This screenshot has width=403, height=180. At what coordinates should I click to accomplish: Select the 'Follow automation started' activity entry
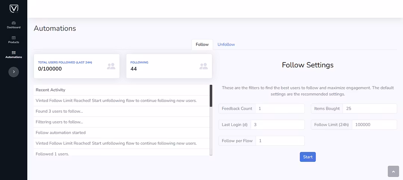pos(61,132)
